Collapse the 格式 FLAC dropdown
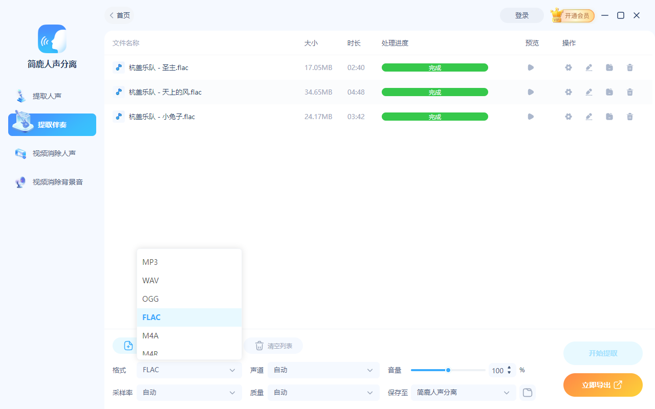The height and width of the screenshot is (409, 655). point(189,370)
